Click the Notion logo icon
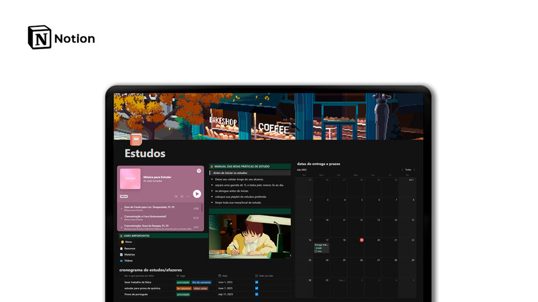538x302 pixels. (x=40, y=37)
